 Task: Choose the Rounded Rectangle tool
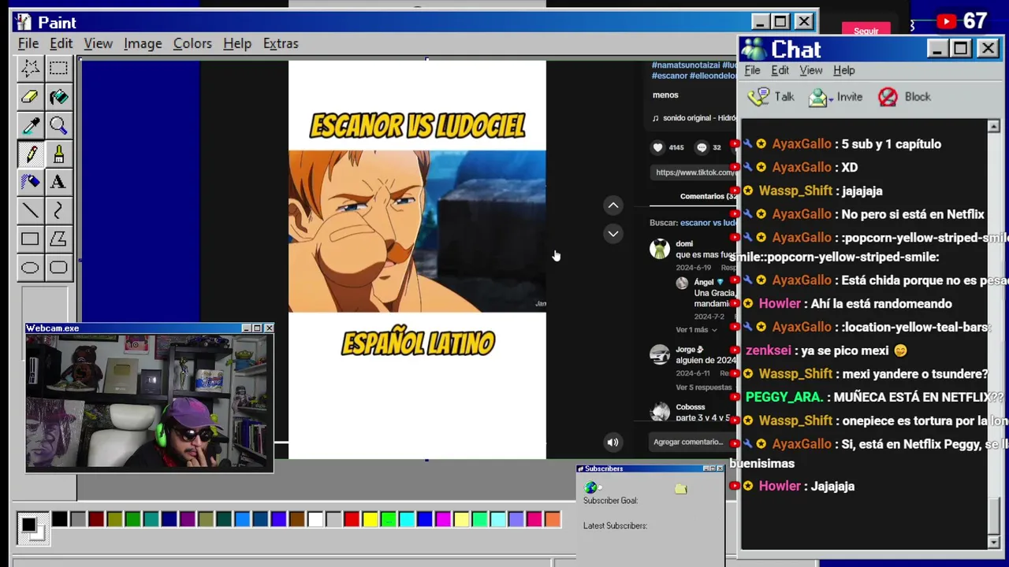pyautogui.click(x=58, y=267)
